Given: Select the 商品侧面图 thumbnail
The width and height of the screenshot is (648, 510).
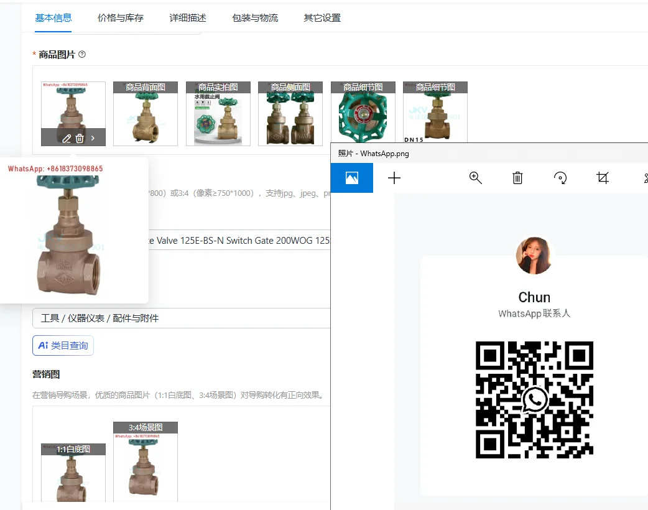Looking at the screenshot, I should (x=290, y=114).
